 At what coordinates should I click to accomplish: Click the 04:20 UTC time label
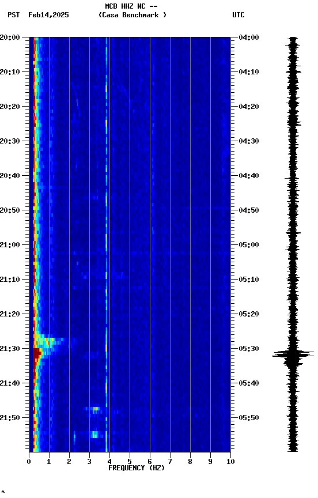click(249, 107)
